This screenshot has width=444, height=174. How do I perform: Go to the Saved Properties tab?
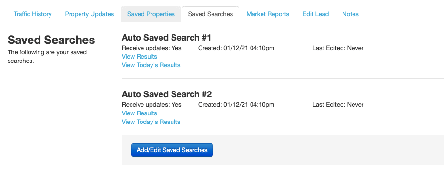[x=151, y=14]
